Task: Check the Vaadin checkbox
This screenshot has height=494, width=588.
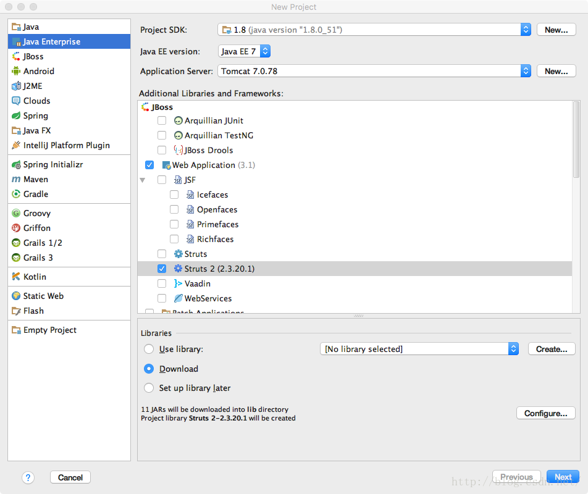Action: [162, 283]
